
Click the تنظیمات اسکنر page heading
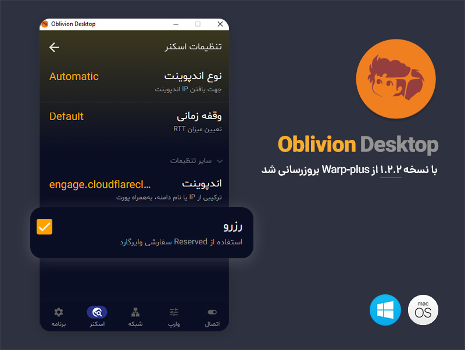coord(194,47)
